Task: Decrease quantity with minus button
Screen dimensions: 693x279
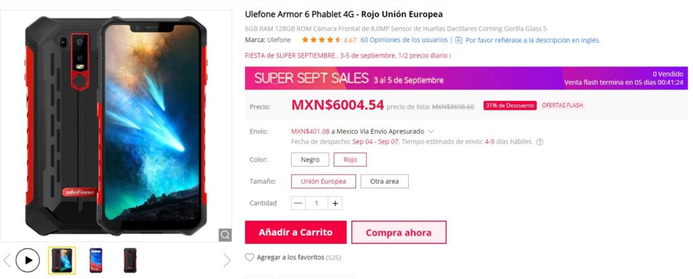Action: (298, 203)
